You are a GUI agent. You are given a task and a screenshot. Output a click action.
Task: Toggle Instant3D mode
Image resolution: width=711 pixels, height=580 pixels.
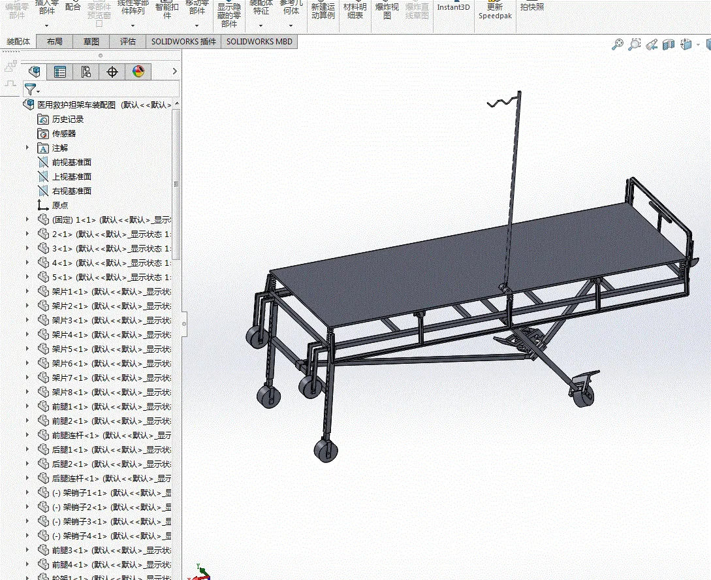click(x=454, y=7)
